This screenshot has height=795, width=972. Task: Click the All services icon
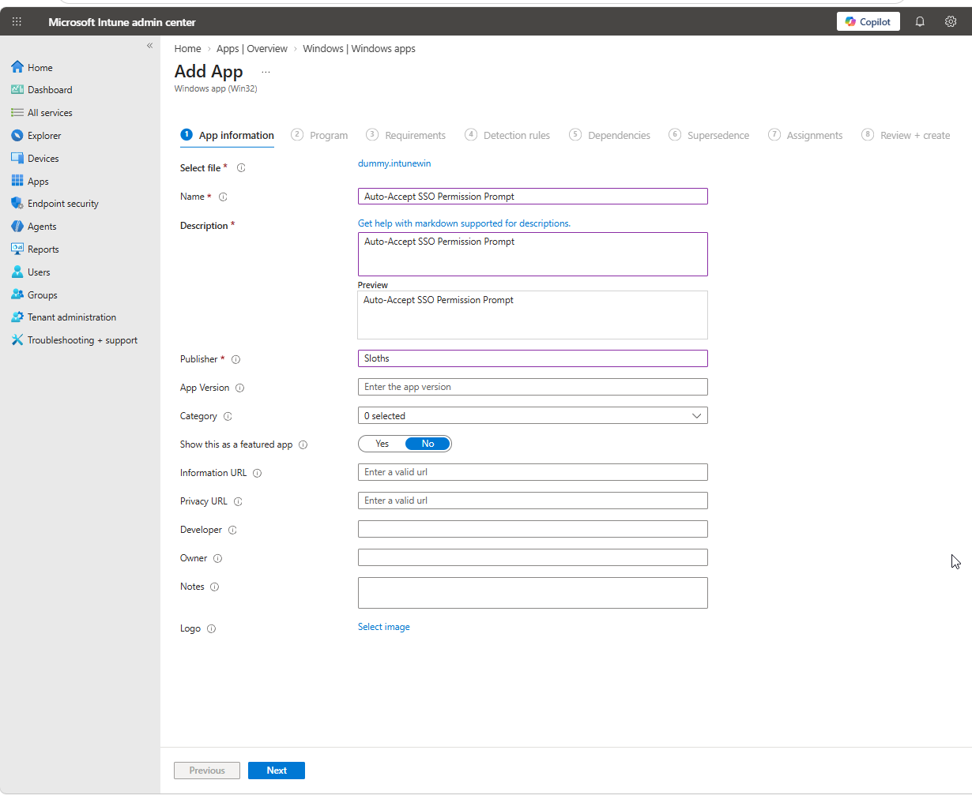(x=17, y=113)
